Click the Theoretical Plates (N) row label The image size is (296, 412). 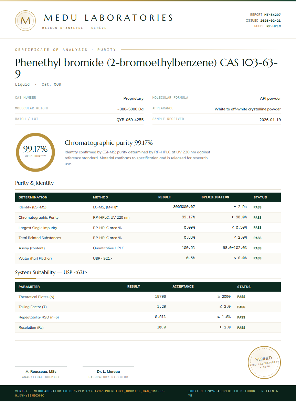[x=36, y=297]
